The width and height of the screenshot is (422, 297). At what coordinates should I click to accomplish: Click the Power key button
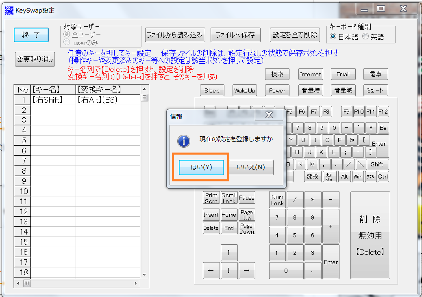coord(277,90)
